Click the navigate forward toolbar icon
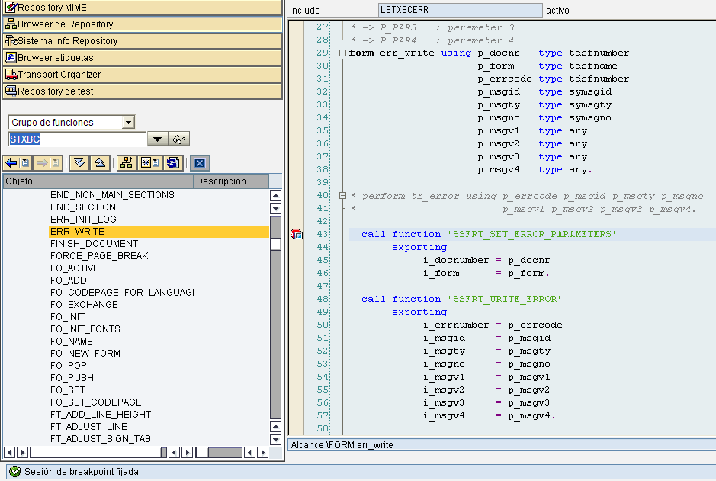 [x=42, y=162]
